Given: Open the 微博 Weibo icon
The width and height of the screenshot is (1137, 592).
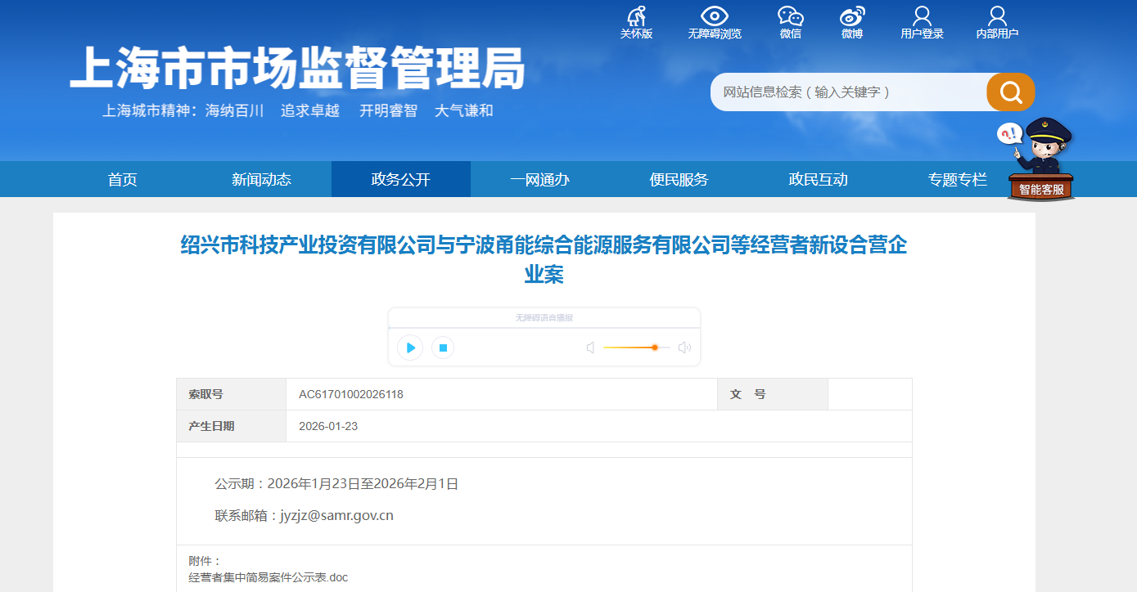Looking at the screenshot, I should 852,17.
